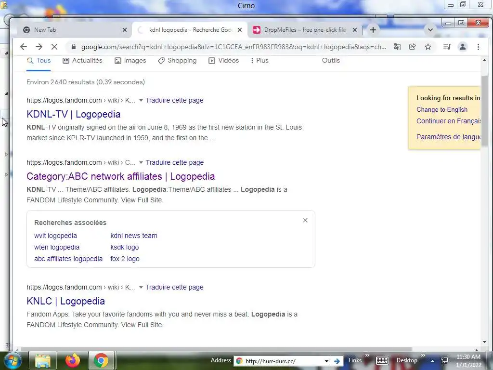Viewport: 493px width, 370px height.
Task: Open the Images results tab
Action: point(130,60)
